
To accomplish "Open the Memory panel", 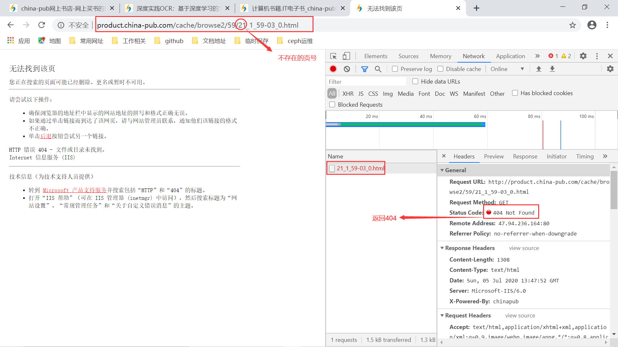I will pos(440,56).
